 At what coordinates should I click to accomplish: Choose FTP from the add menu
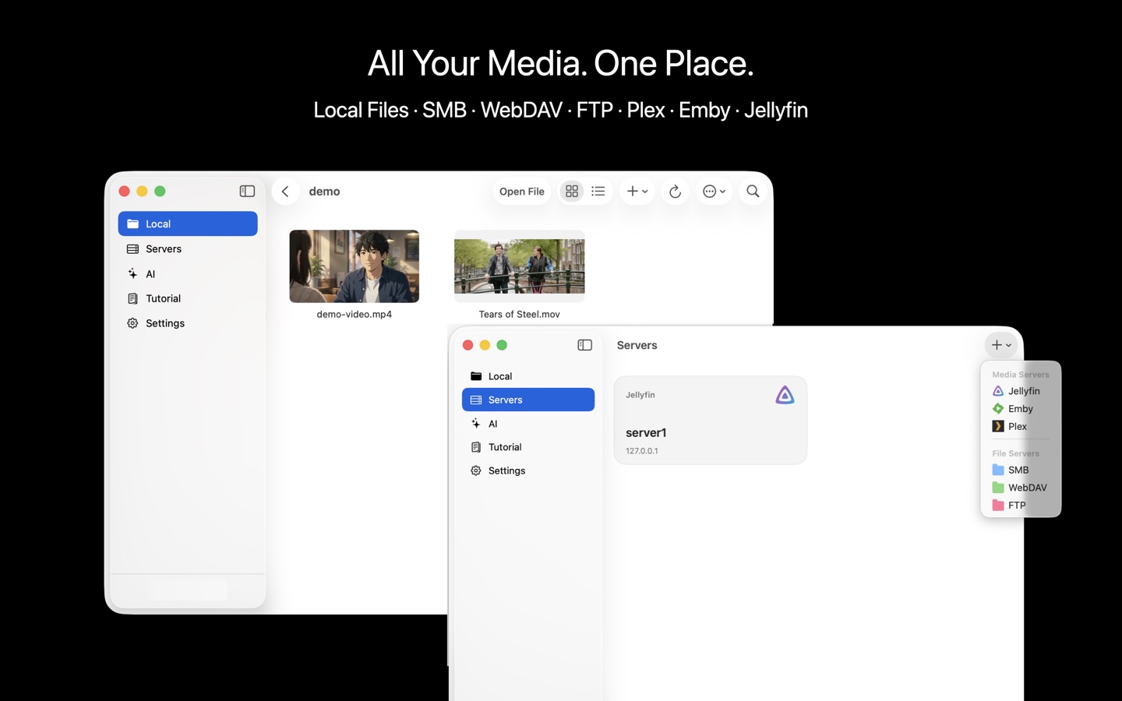point(1021,505)
